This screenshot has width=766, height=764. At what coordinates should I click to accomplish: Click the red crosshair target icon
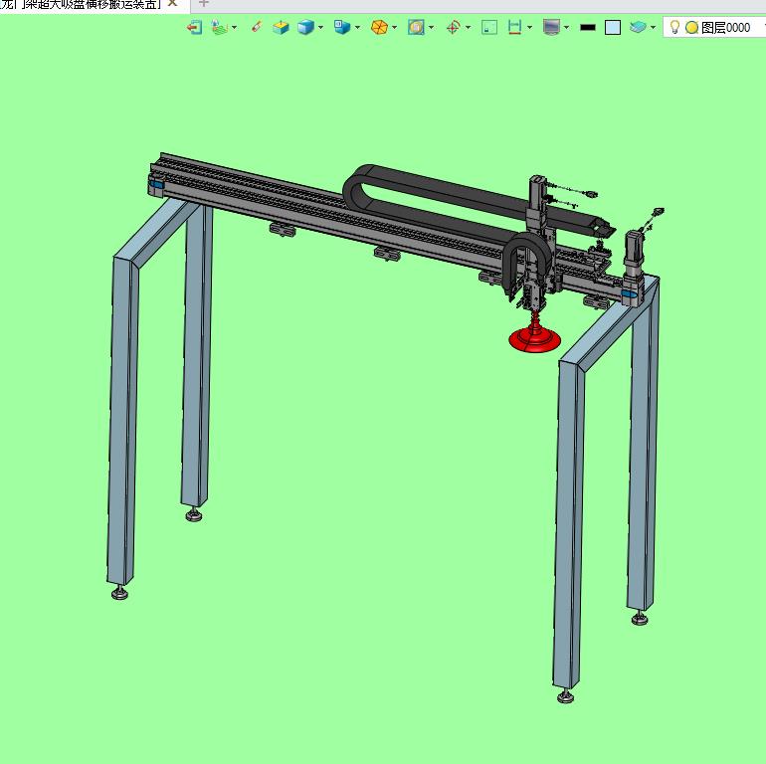click(x=453, y=27)
